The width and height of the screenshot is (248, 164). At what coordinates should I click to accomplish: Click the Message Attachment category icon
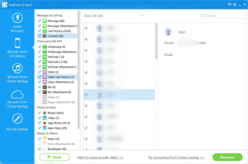[x=45, y=26]
